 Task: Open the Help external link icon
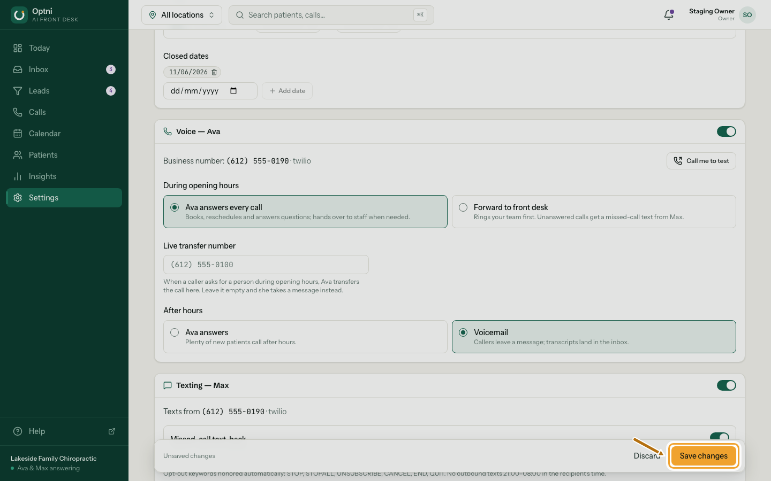(112, 431)
